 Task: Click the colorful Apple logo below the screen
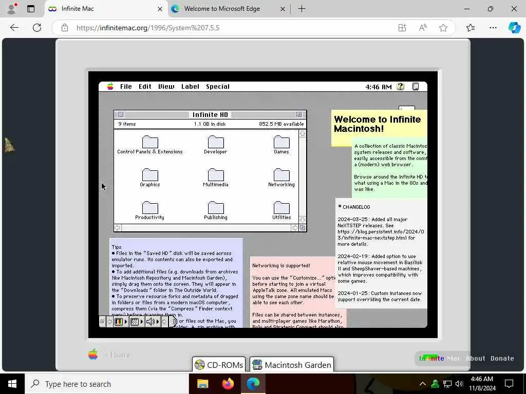(93, 354)
